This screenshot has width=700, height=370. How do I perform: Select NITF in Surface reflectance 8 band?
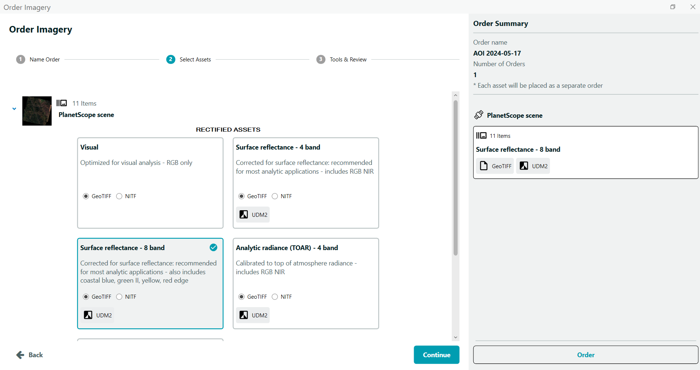pos(119,297)
